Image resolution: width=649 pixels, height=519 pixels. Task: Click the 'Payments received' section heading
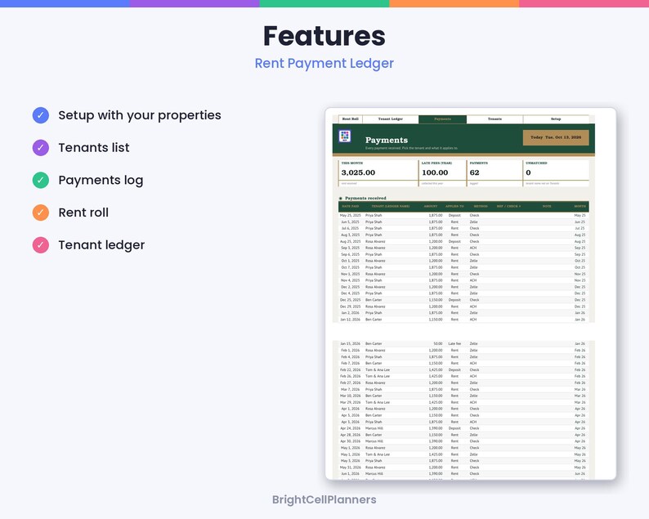(365, 199)
